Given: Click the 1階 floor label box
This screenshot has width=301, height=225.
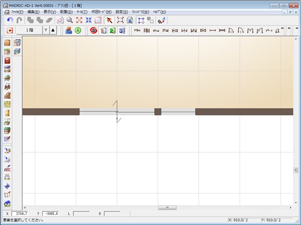Looking at the screenshot, I should [29, 31].
